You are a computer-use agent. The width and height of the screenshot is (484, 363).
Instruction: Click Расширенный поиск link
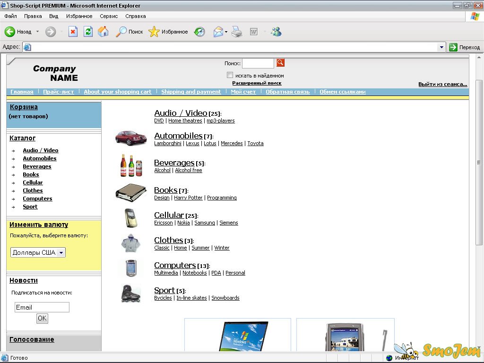tap(257, 83)
